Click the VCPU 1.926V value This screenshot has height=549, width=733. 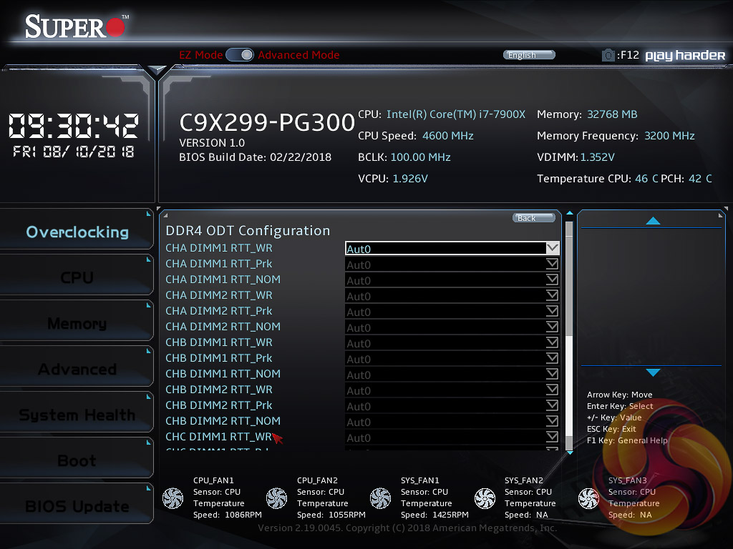(410, 179)
